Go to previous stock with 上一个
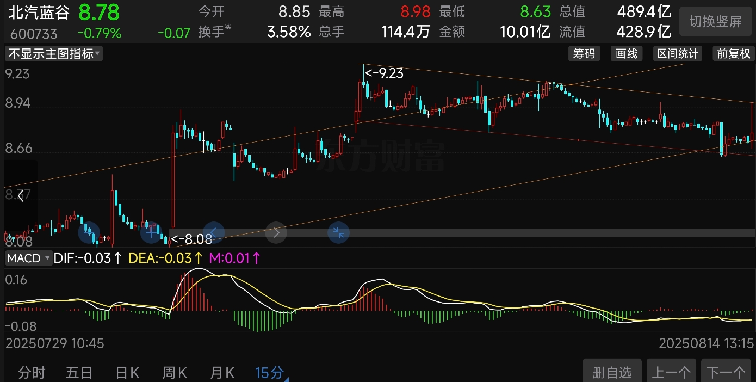This screenshot has width=756, height=382. coord(671,371)
